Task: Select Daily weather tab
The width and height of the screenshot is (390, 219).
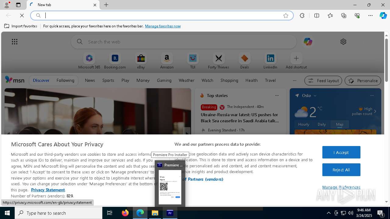Action: pyautogui.click(x=322, y=124)
